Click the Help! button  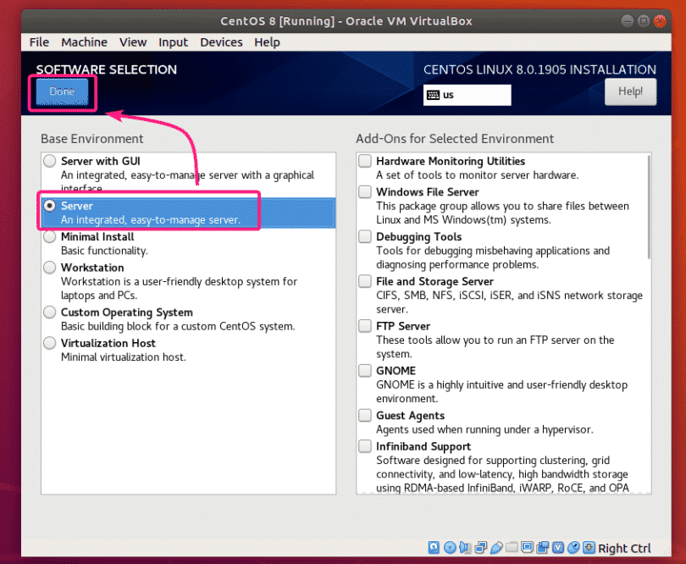[x=630, y=91]
